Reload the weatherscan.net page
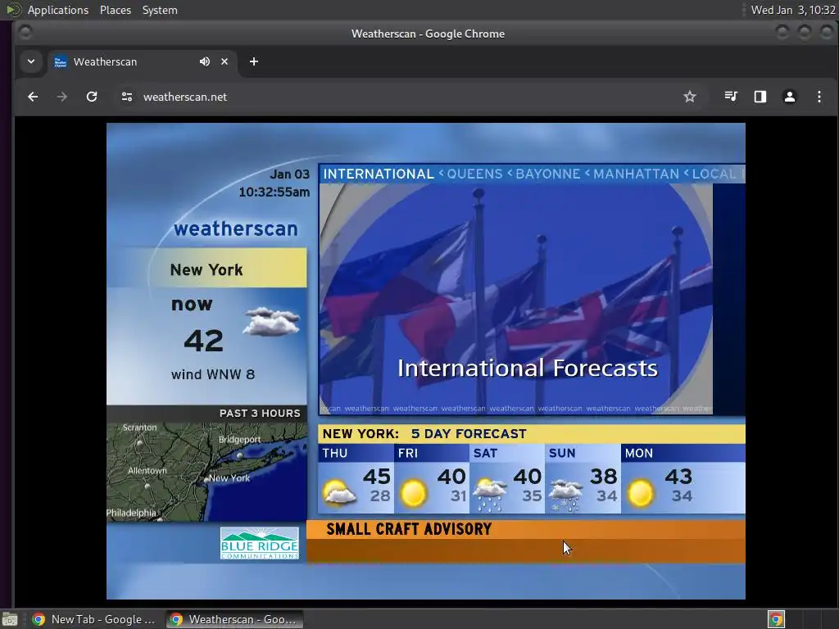The height and width of the screenshot is (629, 839). click(92, 97)
